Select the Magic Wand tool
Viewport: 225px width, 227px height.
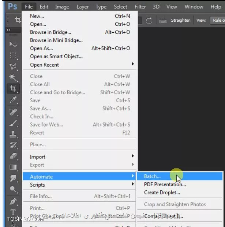point(13,78)
